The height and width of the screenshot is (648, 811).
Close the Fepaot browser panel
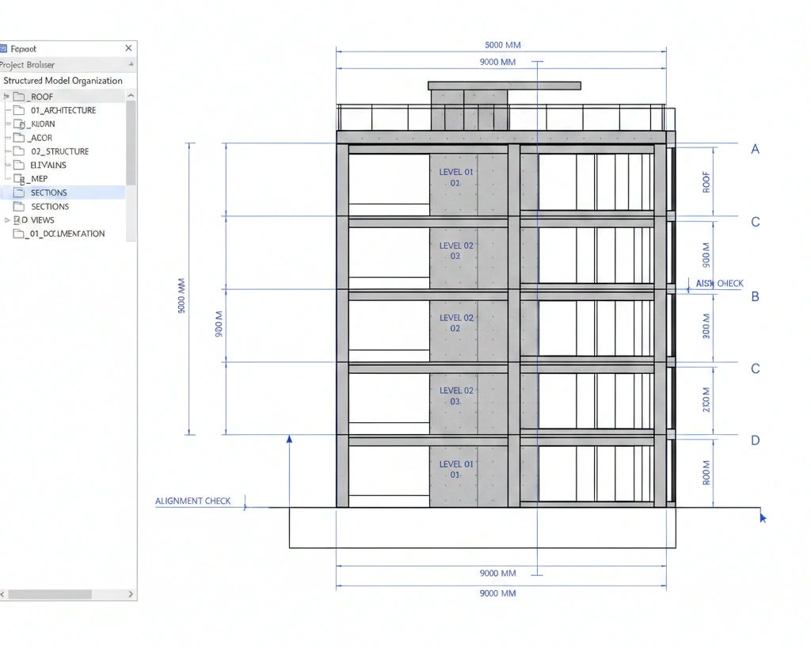129,48
